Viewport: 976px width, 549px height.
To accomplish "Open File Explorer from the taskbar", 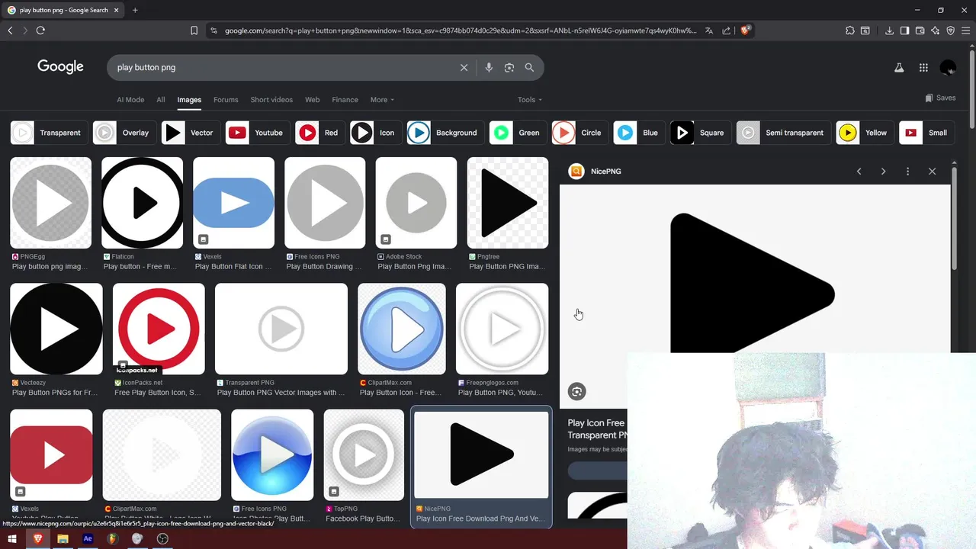I will (x=63, y=538).
